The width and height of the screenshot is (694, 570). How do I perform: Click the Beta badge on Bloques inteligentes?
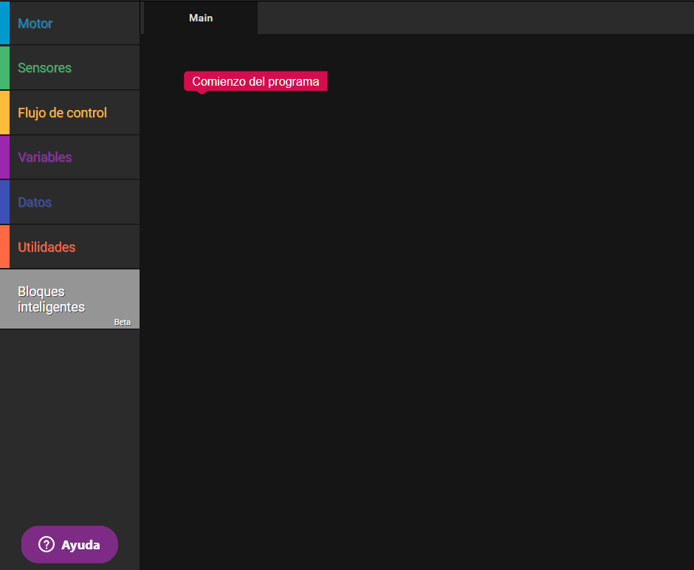coord(123,322)
